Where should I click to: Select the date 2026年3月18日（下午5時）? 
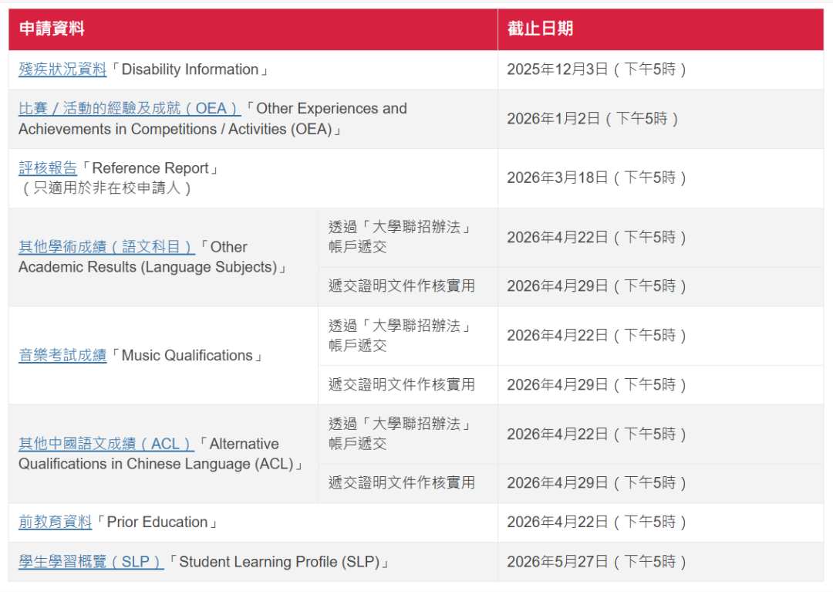point(598,178)
